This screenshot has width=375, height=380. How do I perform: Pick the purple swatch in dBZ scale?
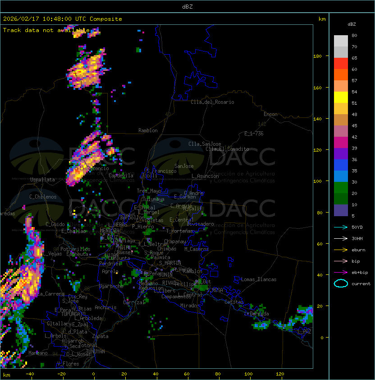(x=341, y=154)
